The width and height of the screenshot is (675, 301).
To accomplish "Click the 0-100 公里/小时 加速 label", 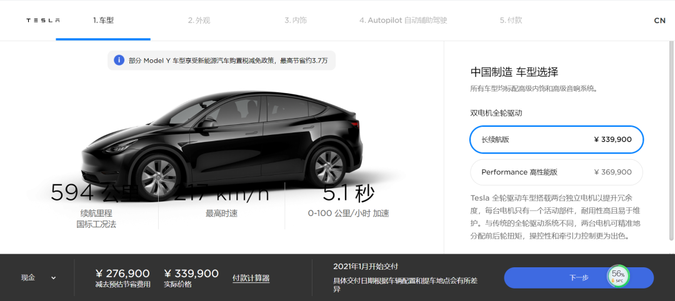I will (348, 213).
